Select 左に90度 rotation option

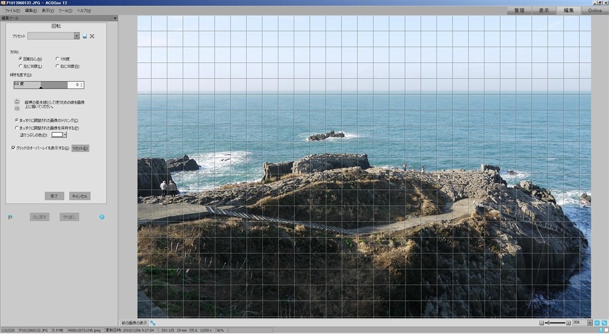(30, 66)
